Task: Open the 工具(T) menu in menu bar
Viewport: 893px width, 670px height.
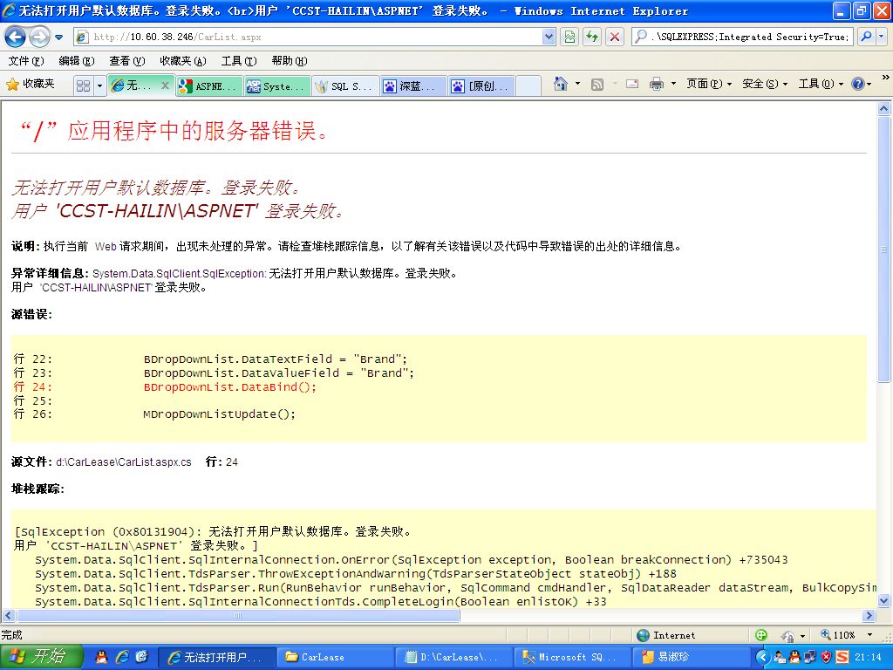Action: (239, 61)
